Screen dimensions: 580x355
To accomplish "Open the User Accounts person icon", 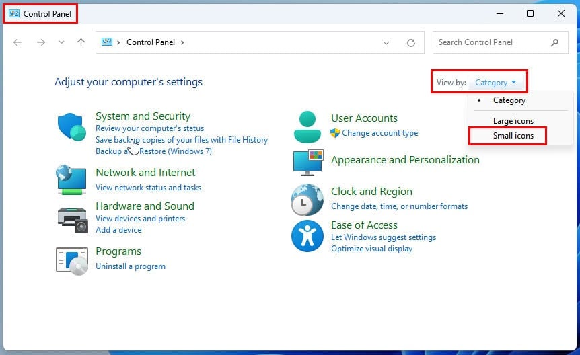I will tap(307, 127).
